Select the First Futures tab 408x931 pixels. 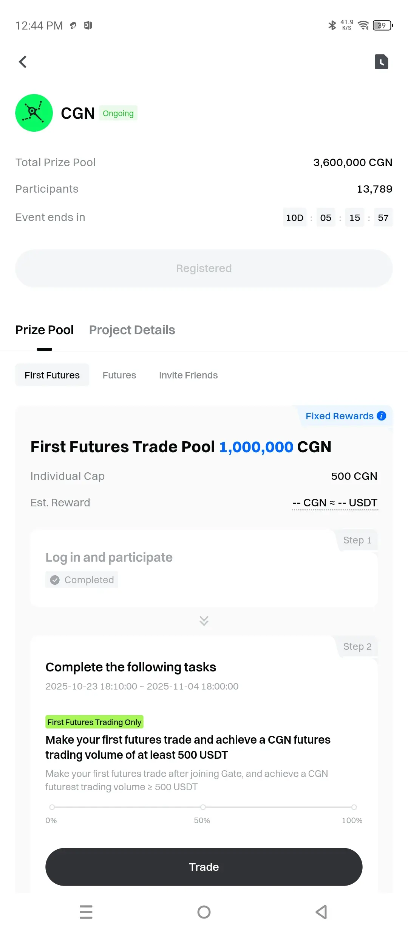click(x=52, y=375)
